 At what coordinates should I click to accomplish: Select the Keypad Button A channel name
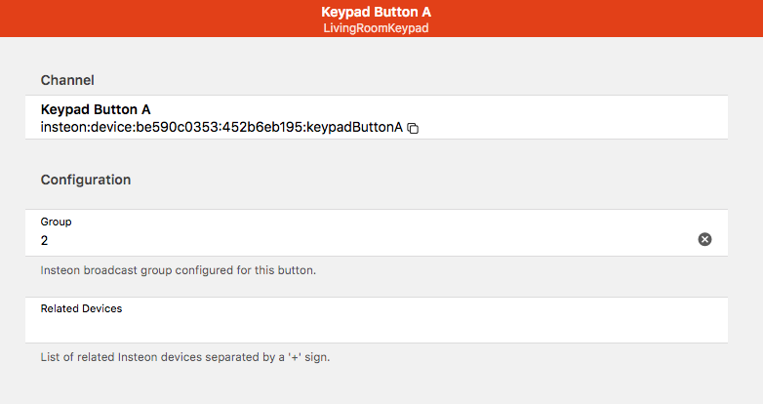96,109
